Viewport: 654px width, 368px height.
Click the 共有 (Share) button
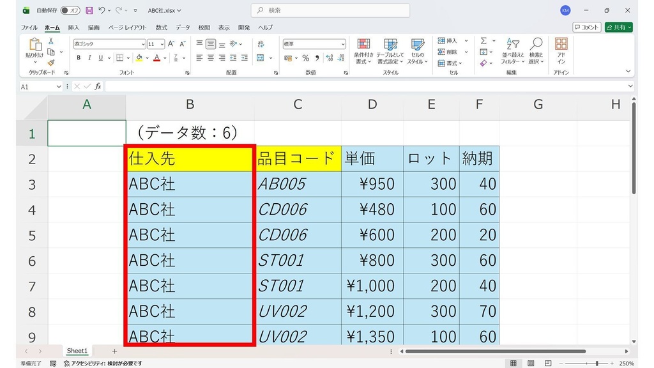tap(617, 27)
